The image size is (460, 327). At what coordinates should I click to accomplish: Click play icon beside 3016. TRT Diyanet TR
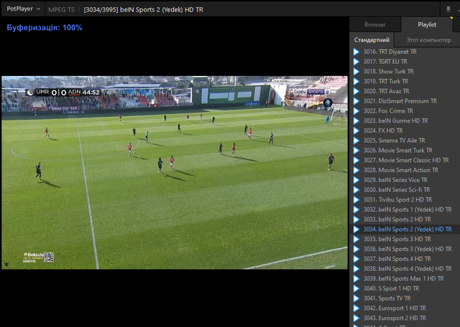[356, 52]
